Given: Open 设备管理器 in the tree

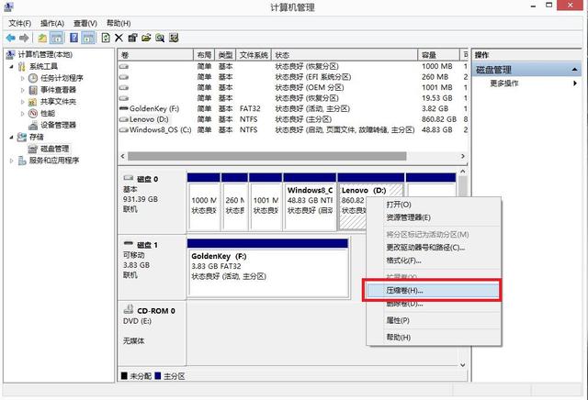Looking at the screenshot, I should tap(58, 125).
